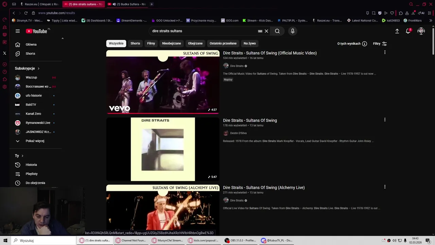
Task: Click the upload/create video icon
Action: pos(397,31)
